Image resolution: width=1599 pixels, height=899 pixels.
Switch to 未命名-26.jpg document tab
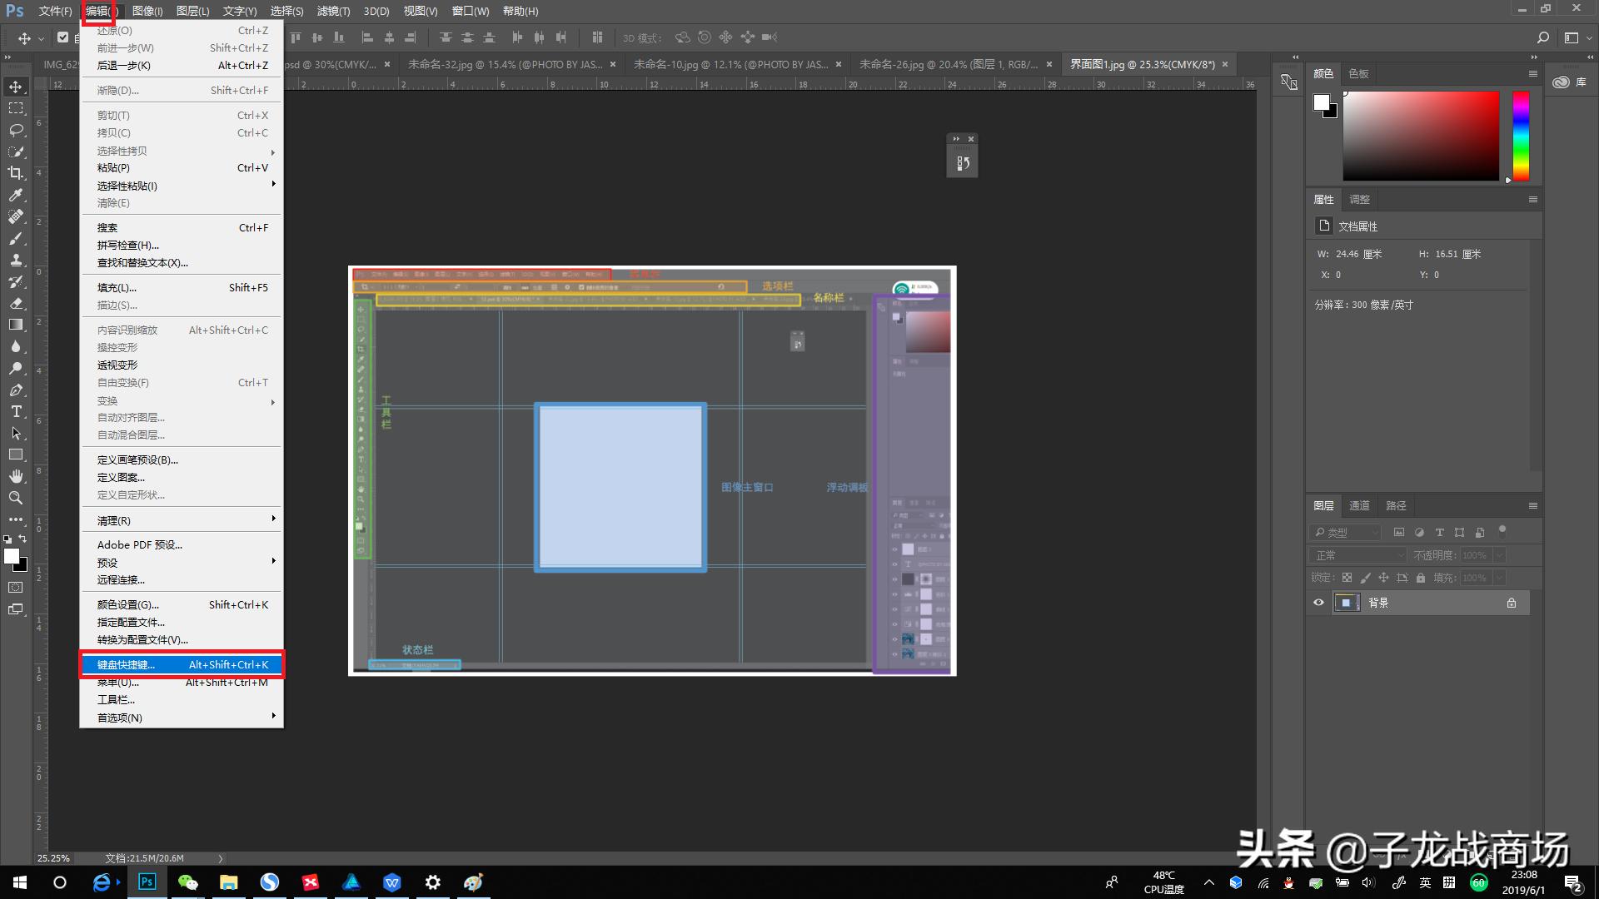coord(948,64)
